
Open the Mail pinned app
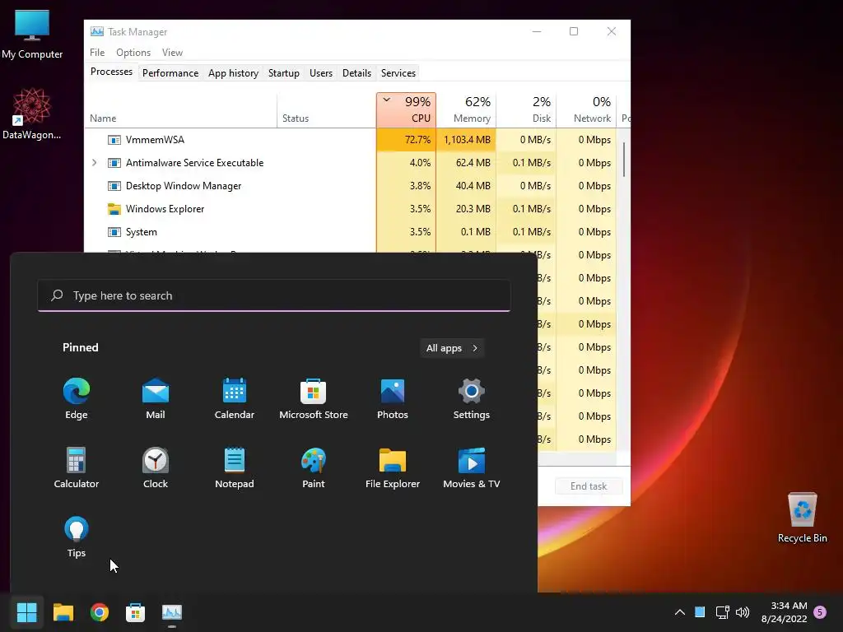click(x=156, y=398)
